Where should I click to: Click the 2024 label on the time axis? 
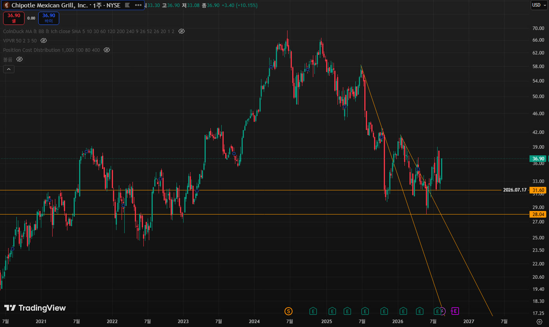pyautogui.click(x=254, y=322)
